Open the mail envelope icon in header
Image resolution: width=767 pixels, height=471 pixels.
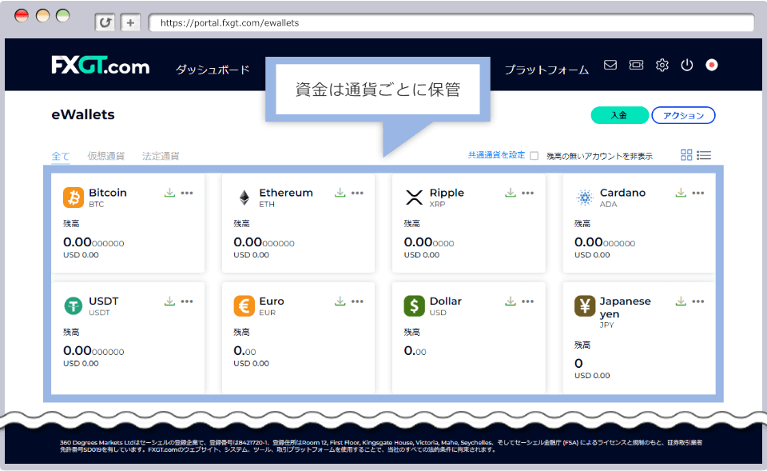(610, 65)
